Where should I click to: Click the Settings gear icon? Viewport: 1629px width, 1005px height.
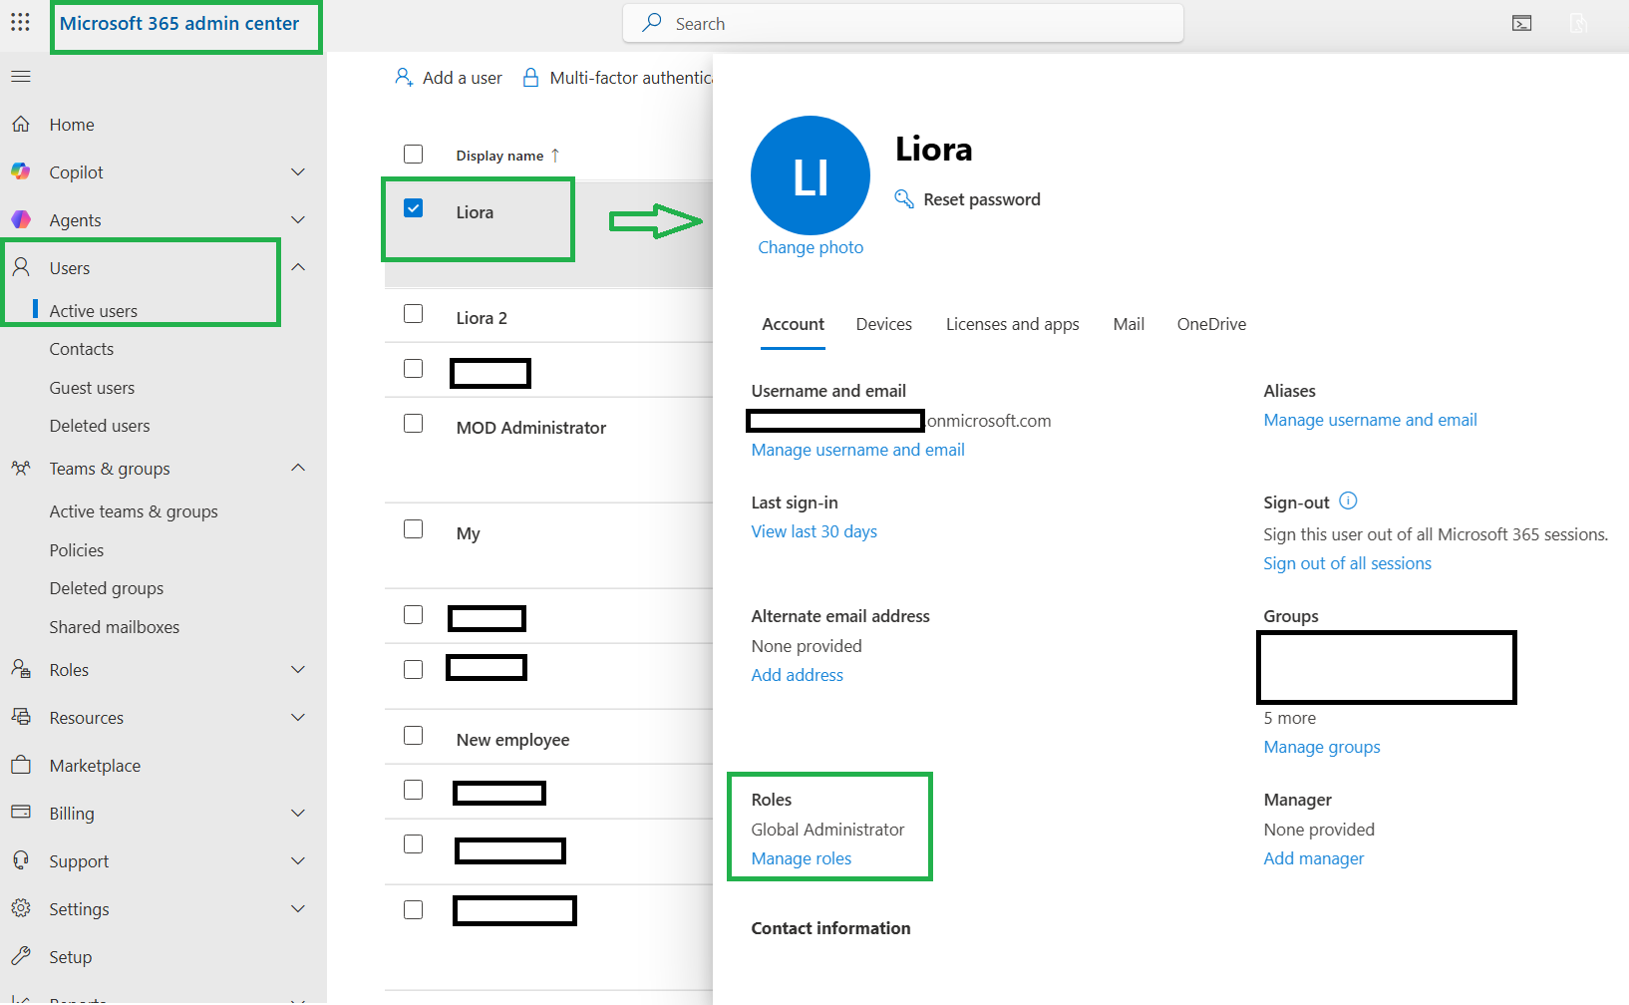21,908
